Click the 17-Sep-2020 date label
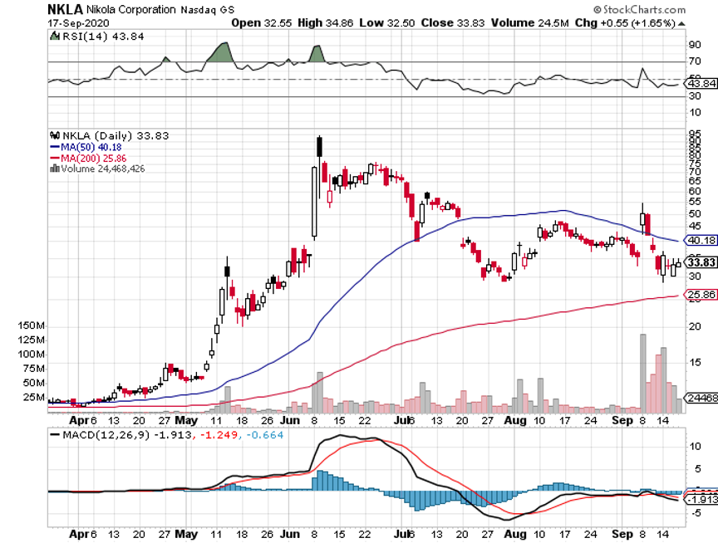The width and height of the screenshot is (718, 543). (x=79, y=23)
